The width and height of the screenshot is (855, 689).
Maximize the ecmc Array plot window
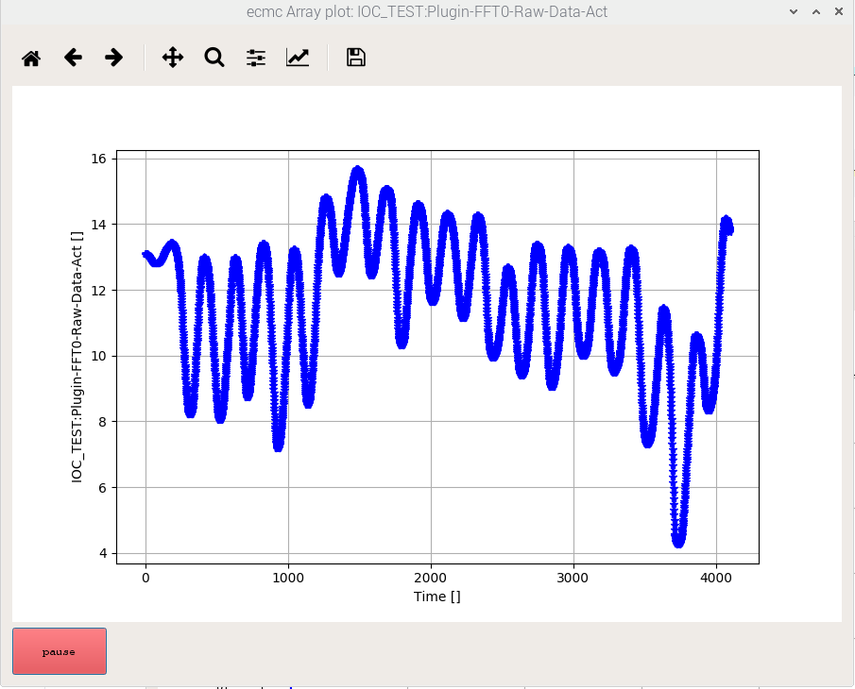pos(813,11)
